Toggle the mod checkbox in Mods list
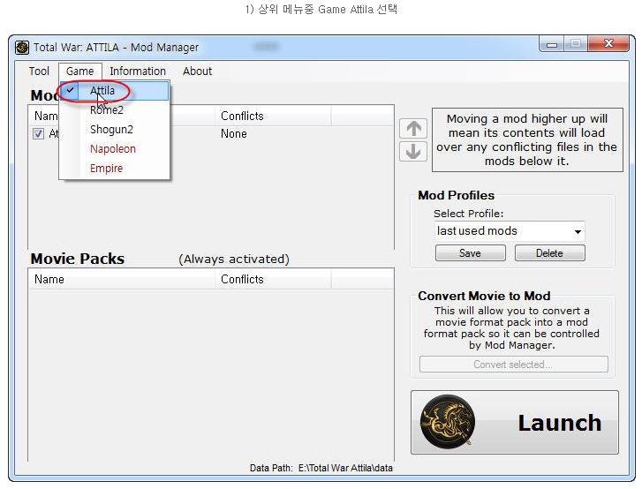 [38, 134]
